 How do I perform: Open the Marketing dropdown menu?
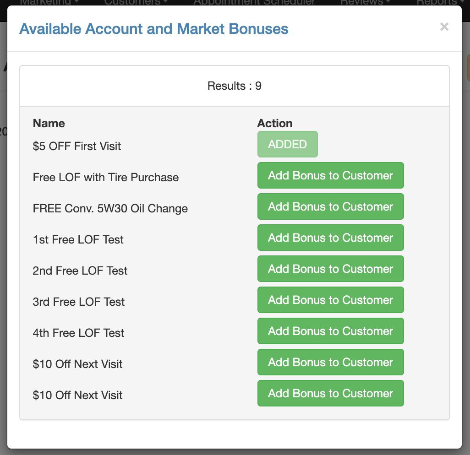pos(49,2)
